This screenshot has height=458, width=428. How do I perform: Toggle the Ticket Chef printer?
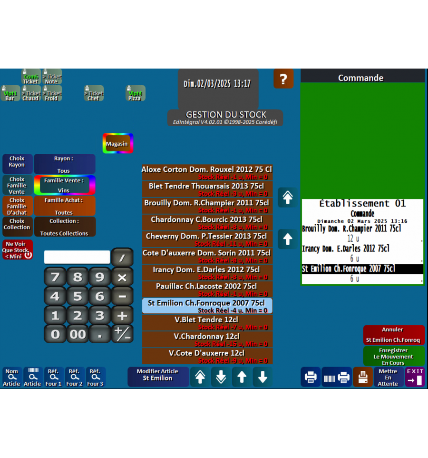pyautogui.click(x=93, y=93)
